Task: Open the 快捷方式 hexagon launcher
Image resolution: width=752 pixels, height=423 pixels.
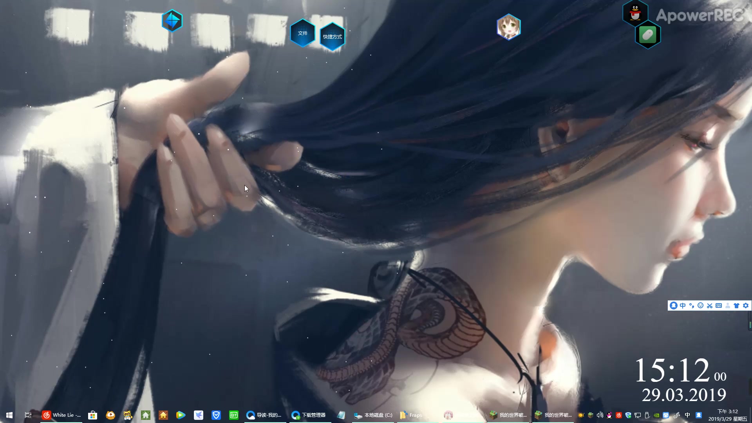Action: 332,37
